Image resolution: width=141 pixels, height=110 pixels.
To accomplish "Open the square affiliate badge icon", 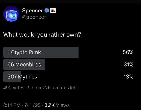I will [x=53, y=10].
